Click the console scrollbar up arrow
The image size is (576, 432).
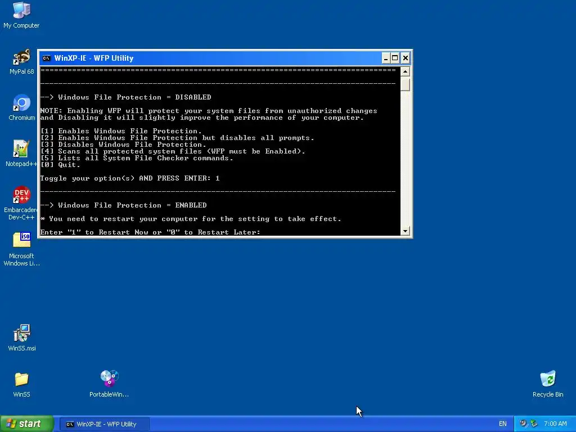(405, 71)
